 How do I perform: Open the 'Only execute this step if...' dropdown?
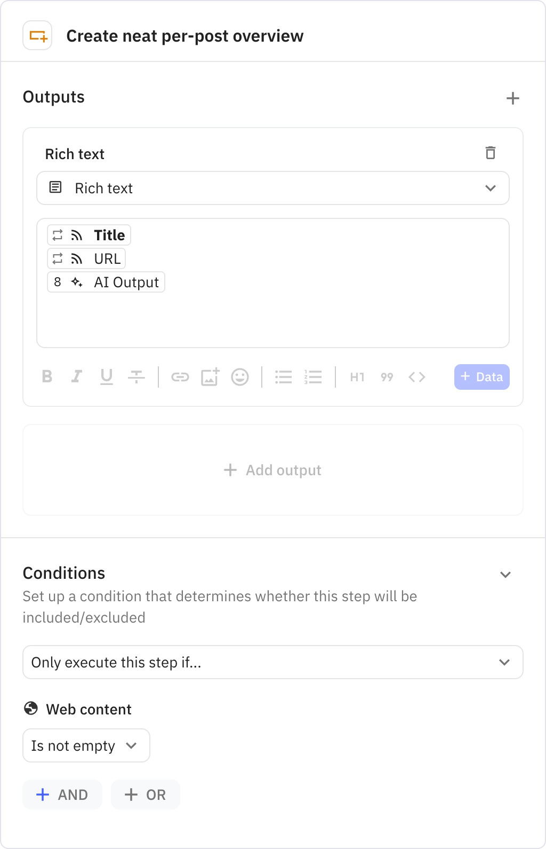click(273, 662)
